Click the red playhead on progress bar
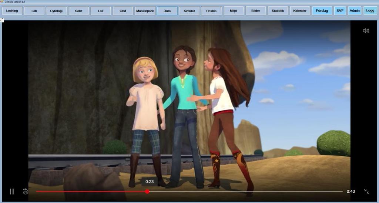This screenshot has width=379, height=203. (x=147, y=192)
